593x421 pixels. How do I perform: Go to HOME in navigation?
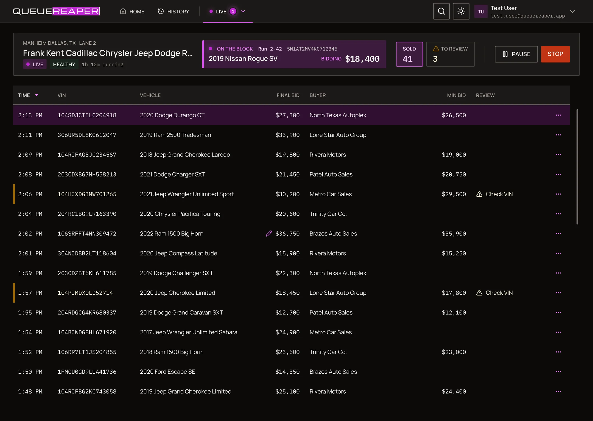point(132,12)
